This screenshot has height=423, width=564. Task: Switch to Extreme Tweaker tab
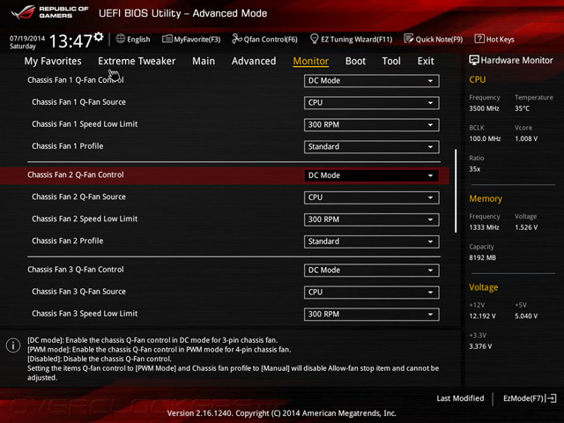click(137, 61)
